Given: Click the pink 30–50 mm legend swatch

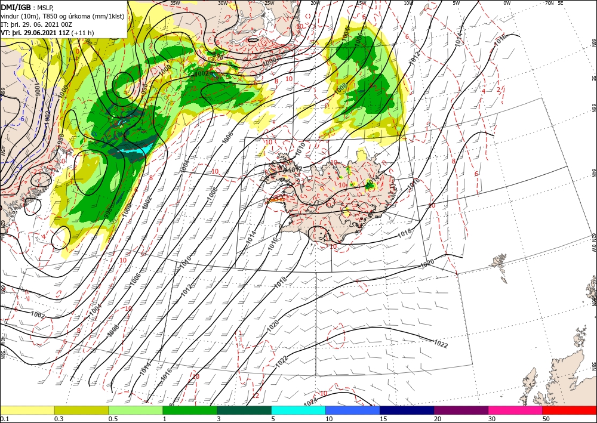Looking at the screenshot, I should click(516, 410).
